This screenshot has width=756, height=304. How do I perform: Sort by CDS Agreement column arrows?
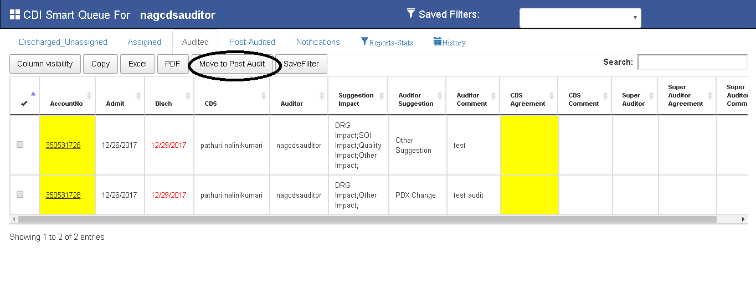tap(551, 96)
